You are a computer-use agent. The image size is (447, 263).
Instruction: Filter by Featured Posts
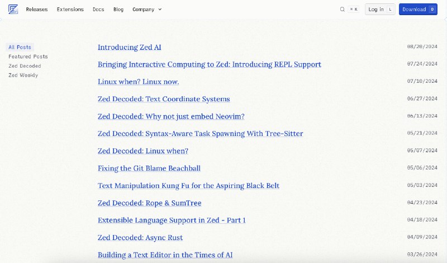point(28,57)
